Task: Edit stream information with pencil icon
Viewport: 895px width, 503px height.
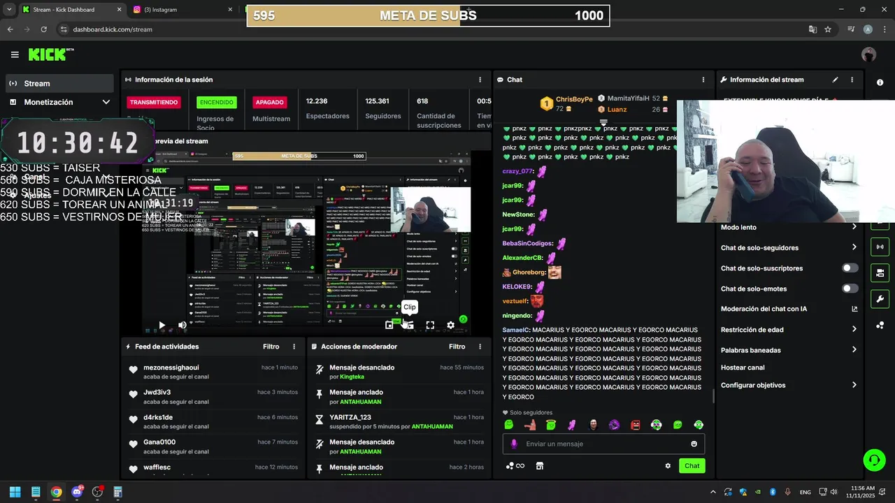Action: (x=835, y=80)
